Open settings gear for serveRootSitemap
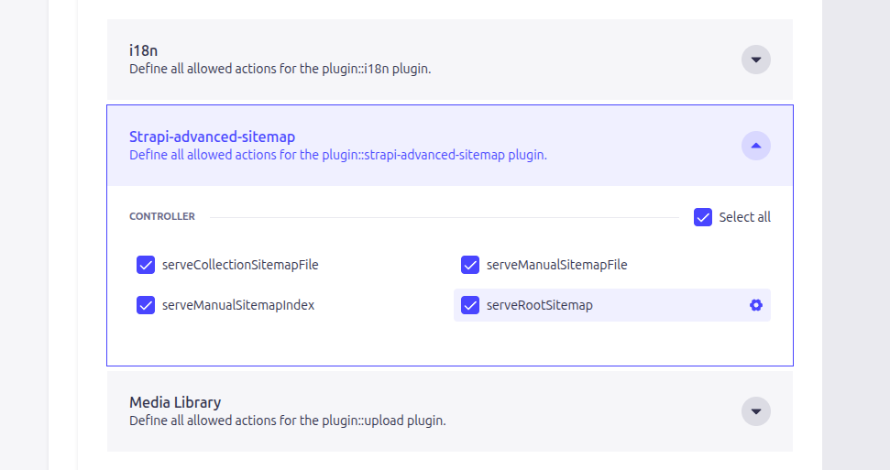890x470 pixels. [x=755, y=305]
